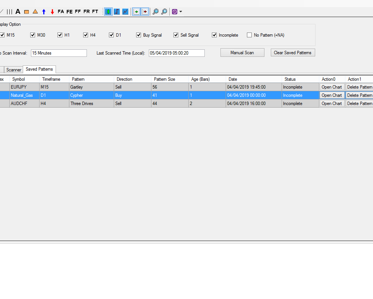
Task: Uncheck the M30 timeframe checkbox
Action: (33, 35)
